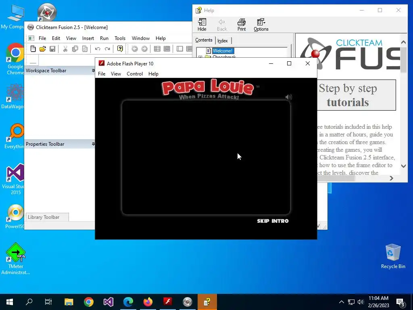Click the Back button in Help window
Screen dimensions: 413x310
click(x=222, y=25)
